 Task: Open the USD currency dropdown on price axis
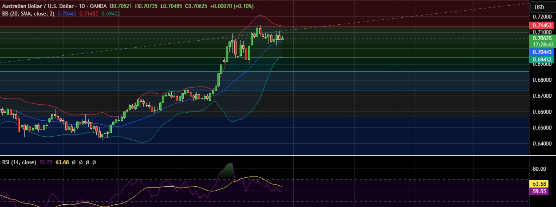coord(539,7)
